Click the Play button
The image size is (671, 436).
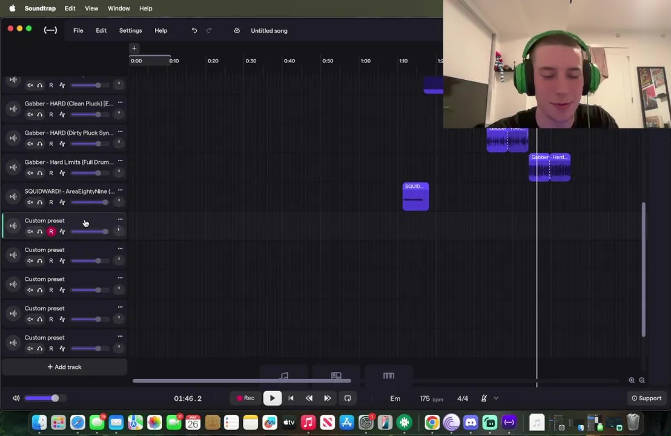(x=272, y=398)
